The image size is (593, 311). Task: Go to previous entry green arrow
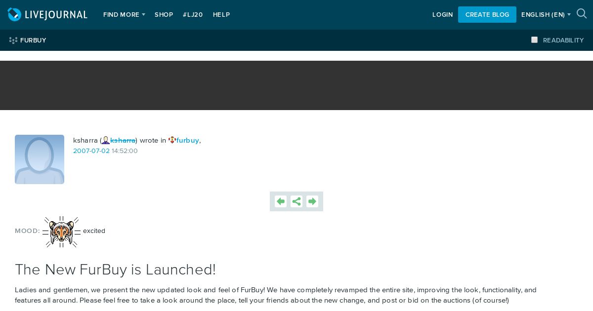281,201
